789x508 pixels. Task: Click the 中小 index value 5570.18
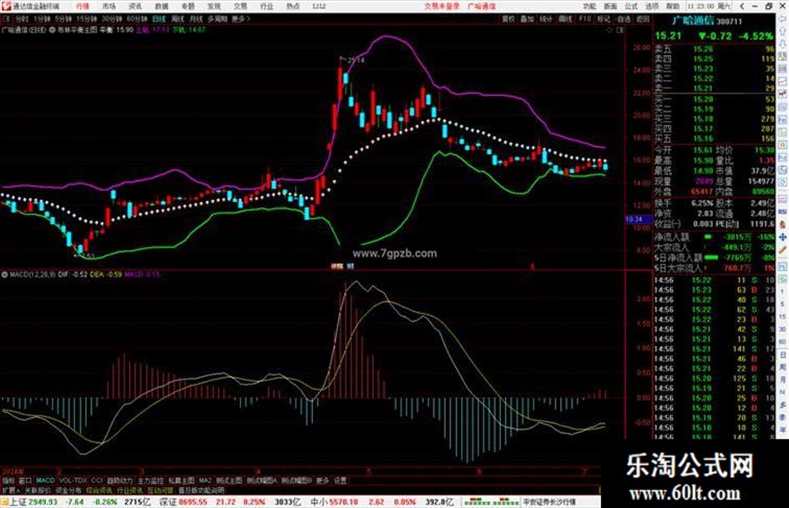click(344, 502)
